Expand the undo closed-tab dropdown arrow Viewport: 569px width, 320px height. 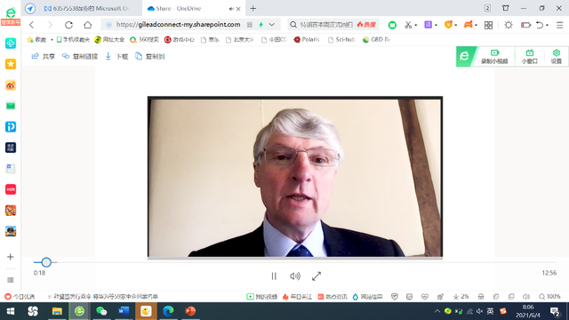548,25
